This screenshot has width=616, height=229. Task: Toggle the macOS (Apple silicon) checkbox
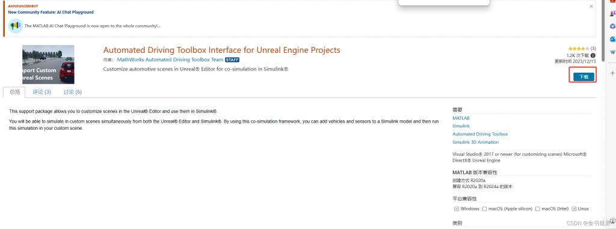[x=484, y=209]
